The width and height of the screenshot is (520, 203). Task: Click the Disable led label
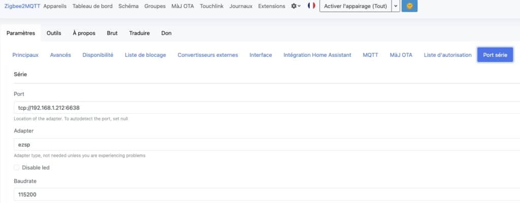36,168
